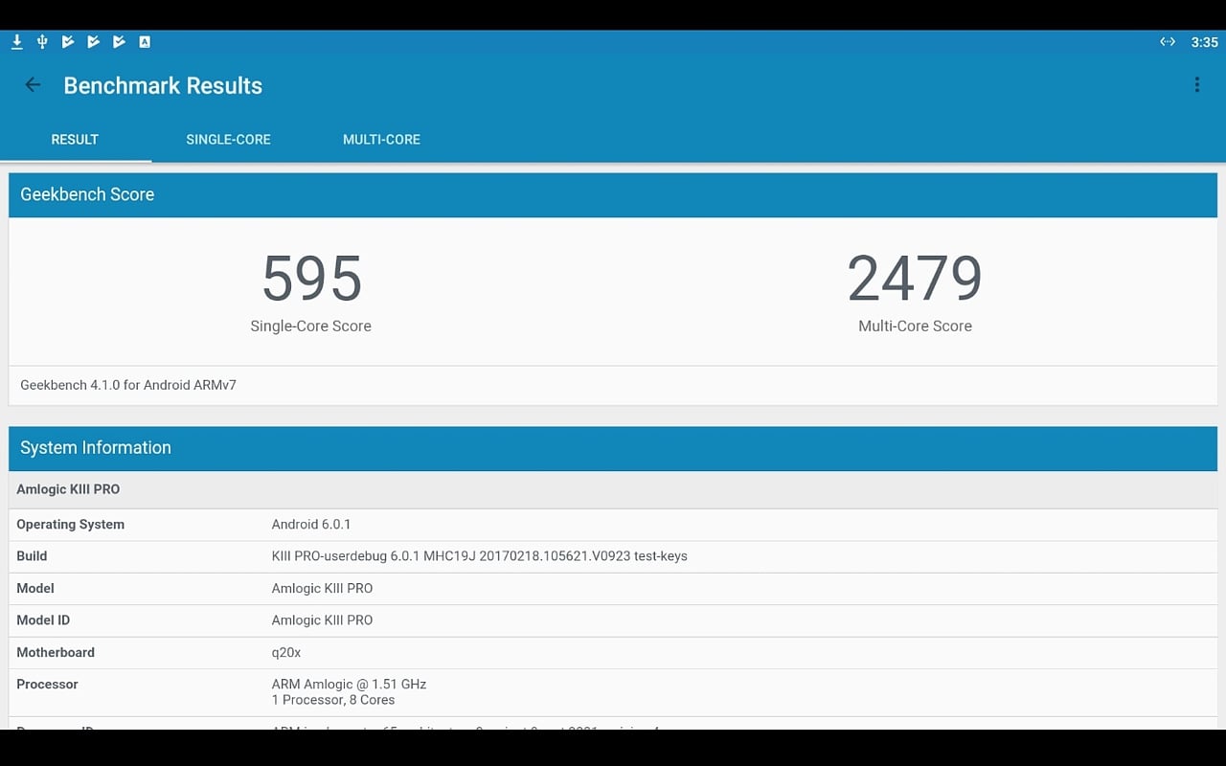Open the first checkmark notification icon
The height and width of the screenshot is (766, 1226).
[x=67, y=41]
